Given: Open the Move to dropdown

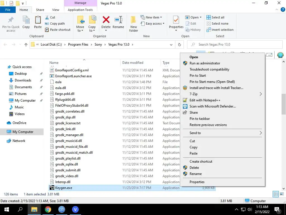Looking at the screenshot, I should coord(80,29).
